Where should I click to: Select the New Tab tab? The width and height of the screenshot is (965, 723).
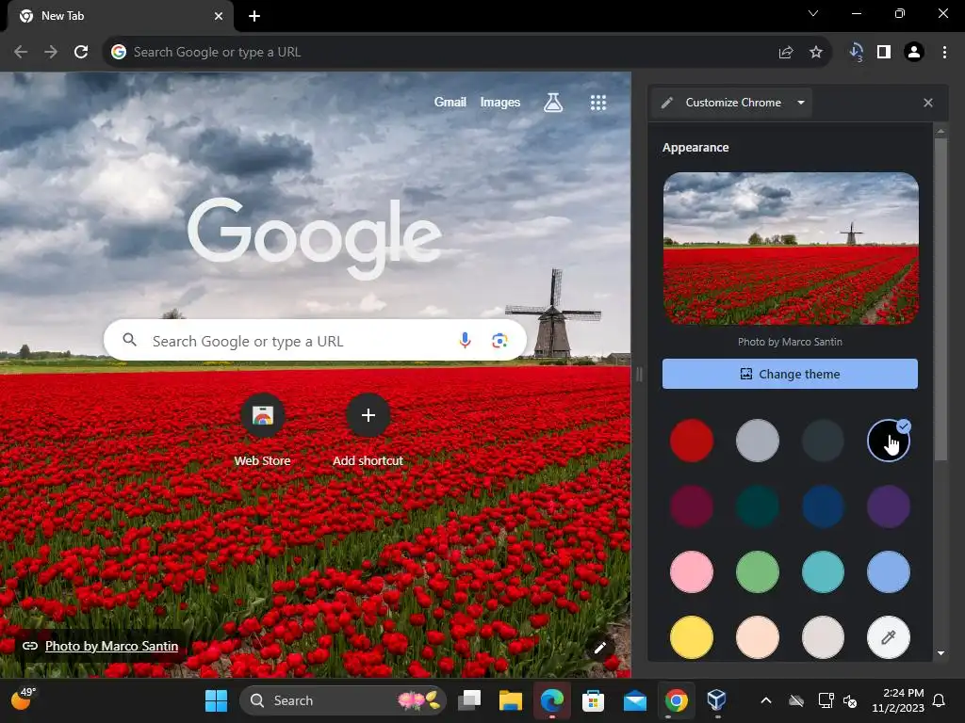pyautogui.click(x=120, y=16)
